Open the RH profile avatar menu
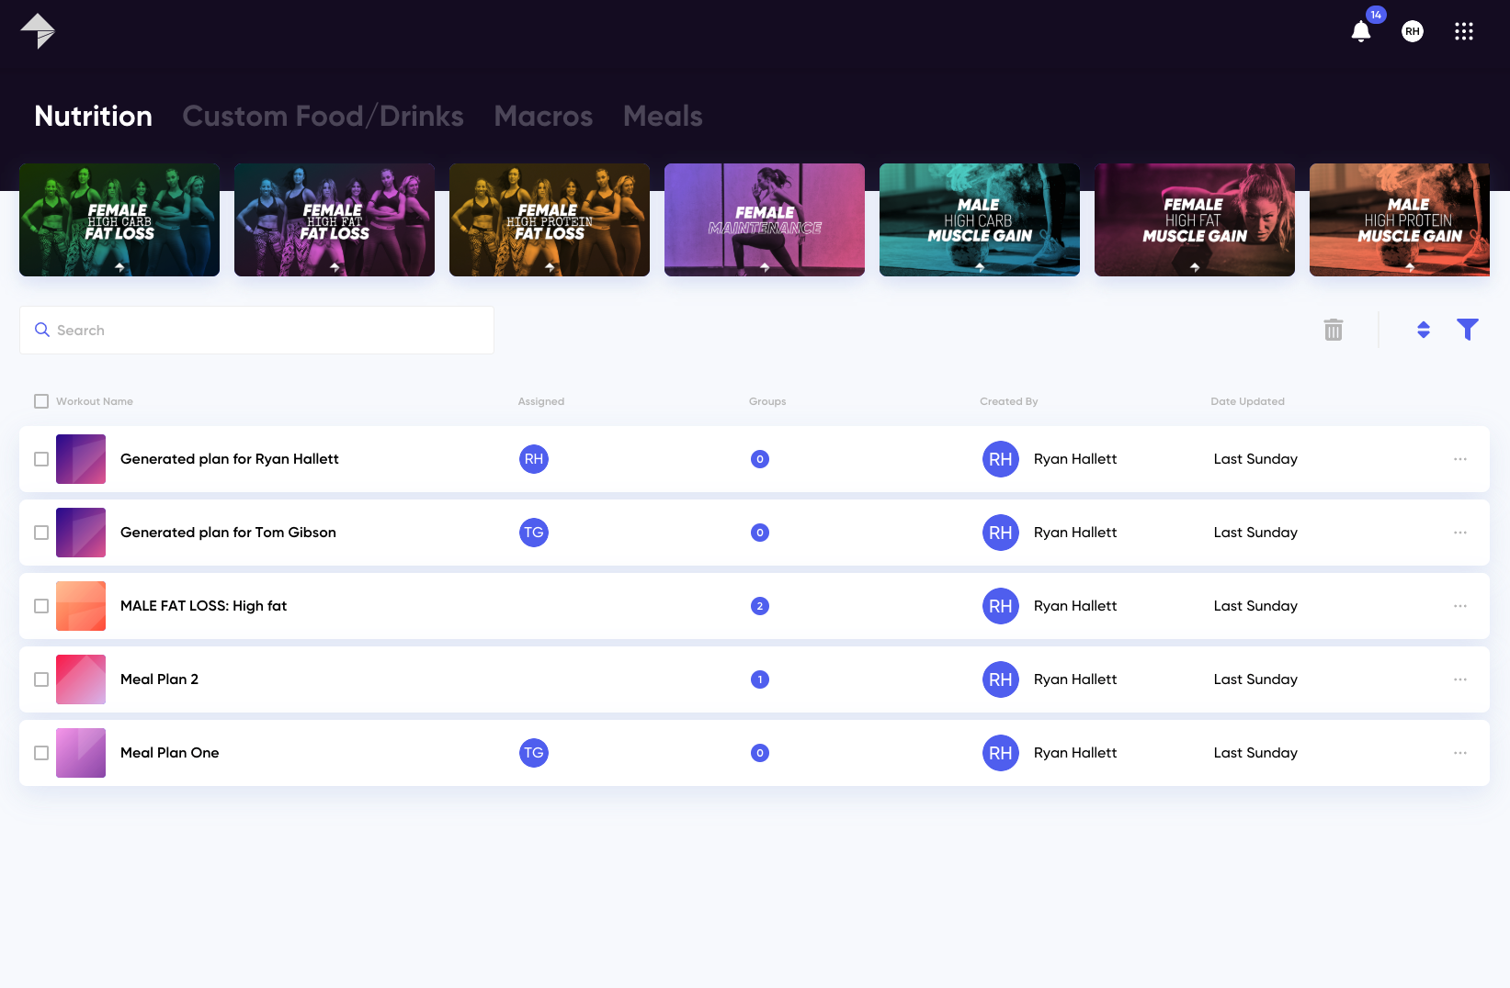Image resolution: width=1510 pixels, height=988 pixels. pyautogui.click(x=1413, y=31)
